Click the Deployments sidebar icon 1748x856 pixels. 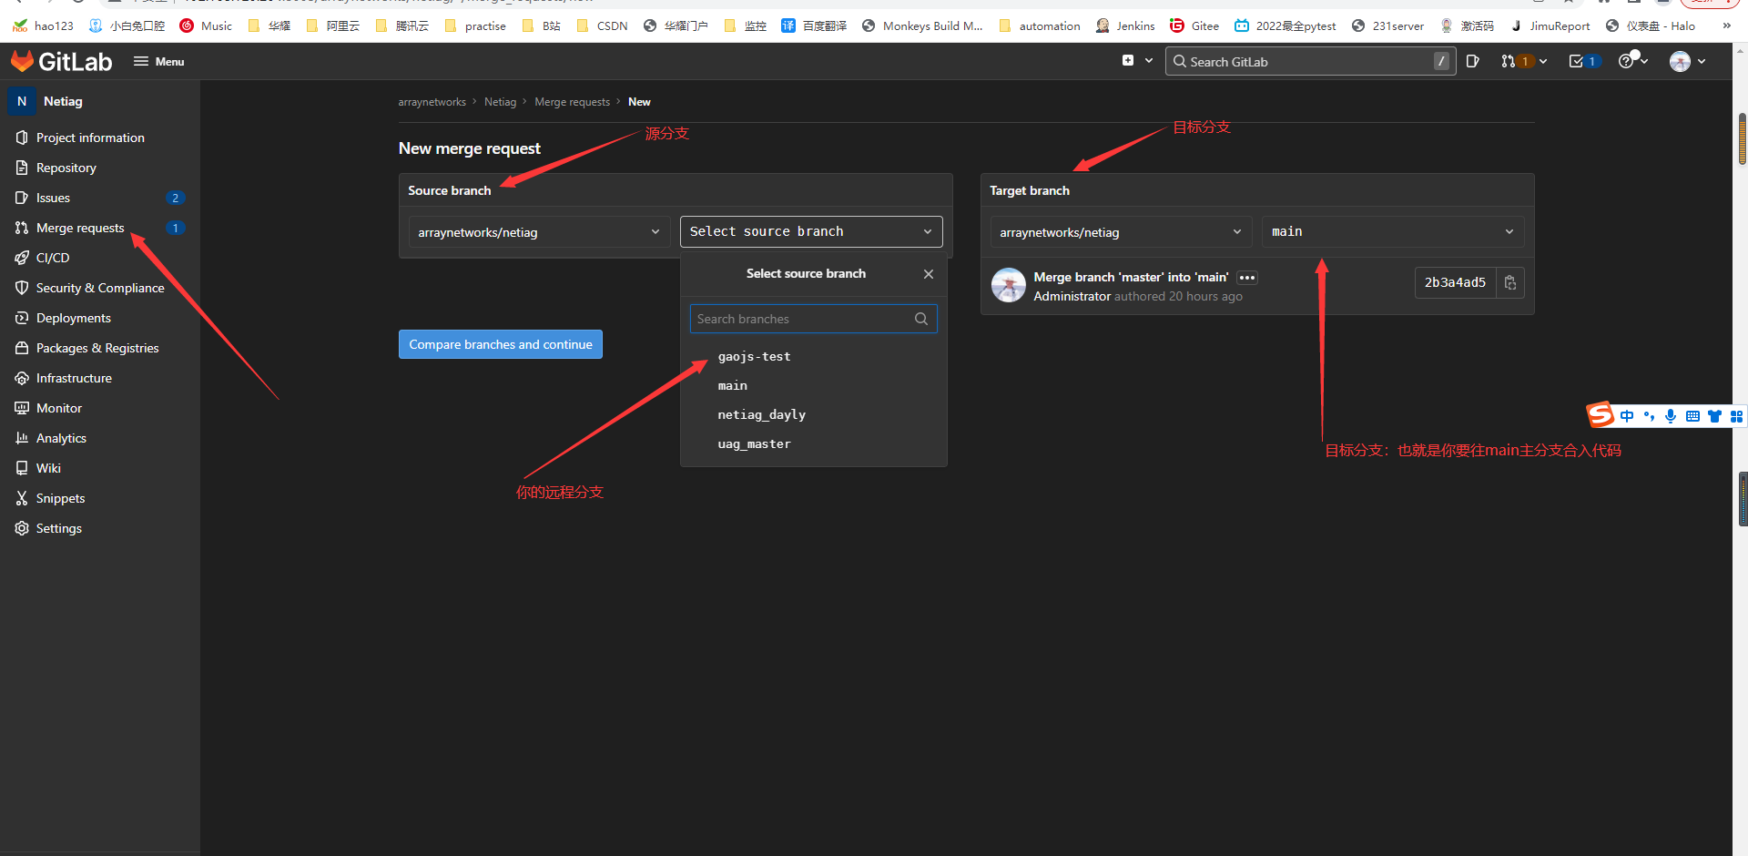pos(22,318)
